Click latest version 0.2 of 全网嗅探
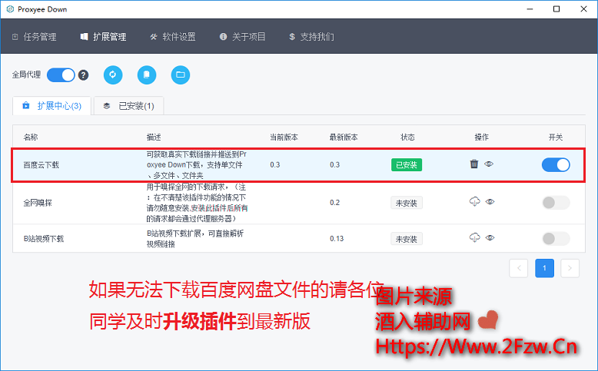The width and height of the screenshot is (598, 371). (x=335, y=203)
